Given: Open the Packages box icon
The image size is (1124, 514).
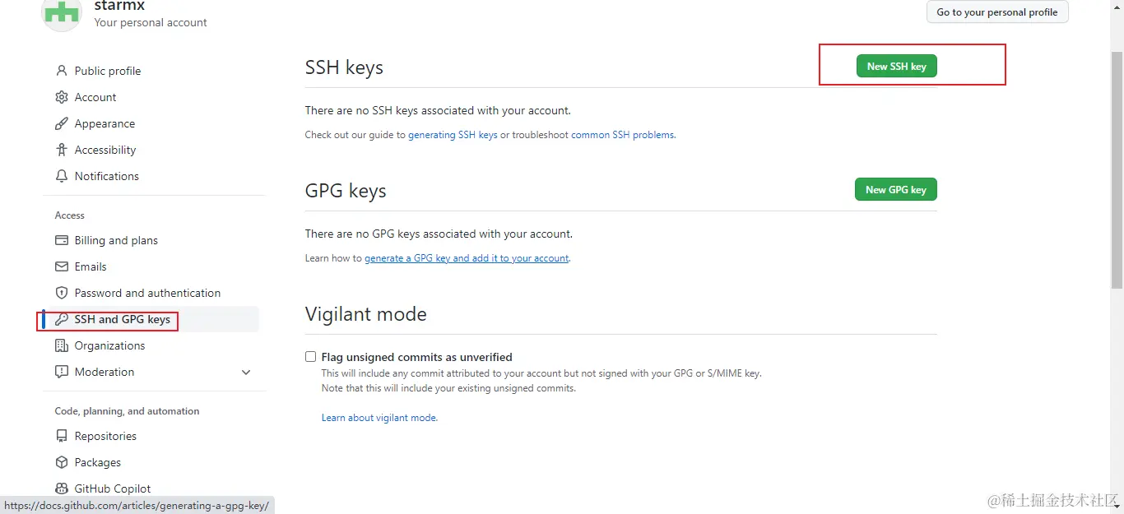Looking at the screenshot, I should pyautogui.click(x=62, y=462).
